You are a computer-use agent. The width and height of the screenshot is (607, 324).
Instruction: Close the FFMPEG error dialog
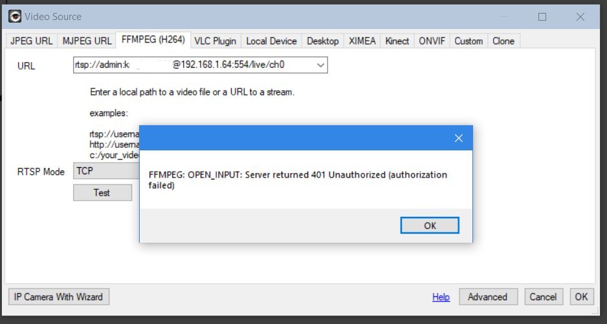[458, 138]
